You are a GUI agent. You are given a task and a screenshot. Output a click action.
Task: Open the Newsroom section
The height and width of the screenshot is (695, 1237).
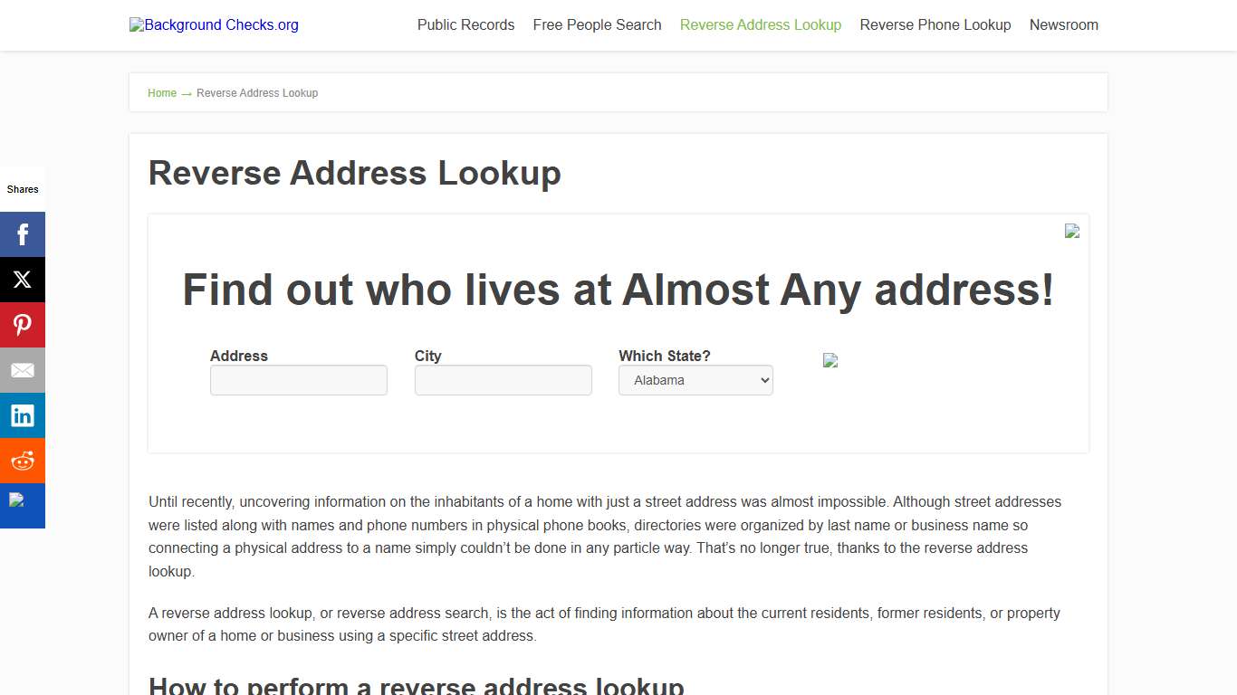1063,24
